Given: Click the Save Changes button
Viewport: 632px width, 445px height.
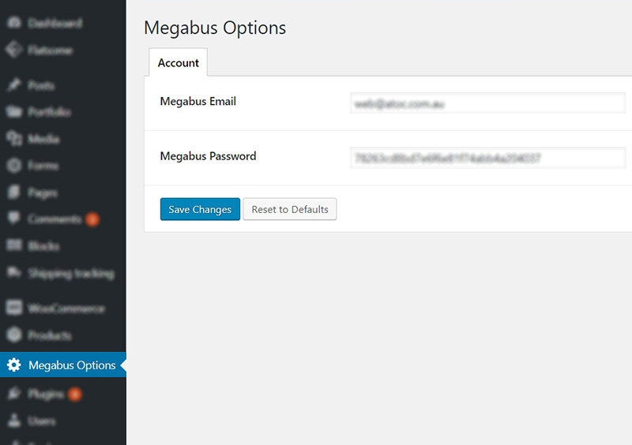Looking at the screenshot, I should [x=200, y=209].
